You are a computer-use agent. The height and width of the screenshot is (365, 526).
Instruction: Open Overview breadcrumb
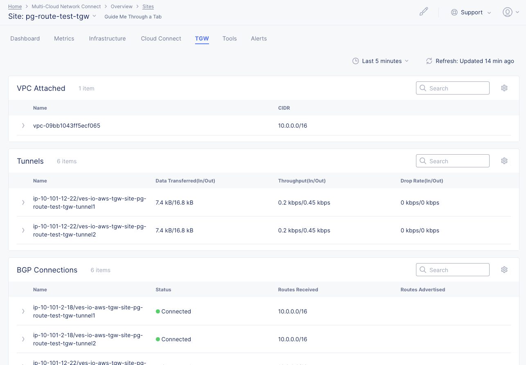[121, 7]
